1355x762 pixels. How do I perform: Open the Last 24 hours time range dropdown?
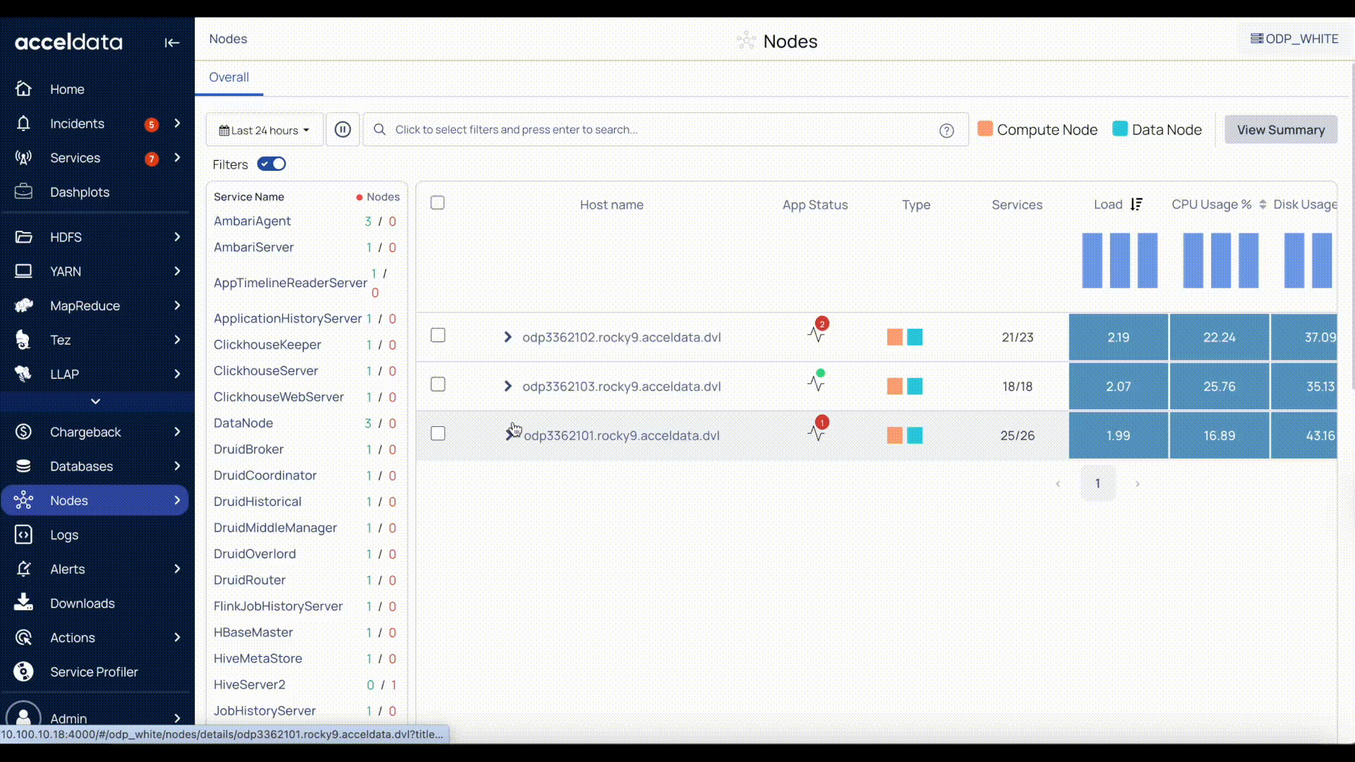(x=264, y=130)
